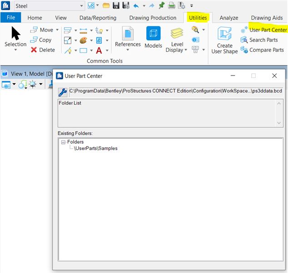Click the Print icon in quick access toolbar
Image resolution: width=288 pixels, height=273 pixels.
click(172, 6)
